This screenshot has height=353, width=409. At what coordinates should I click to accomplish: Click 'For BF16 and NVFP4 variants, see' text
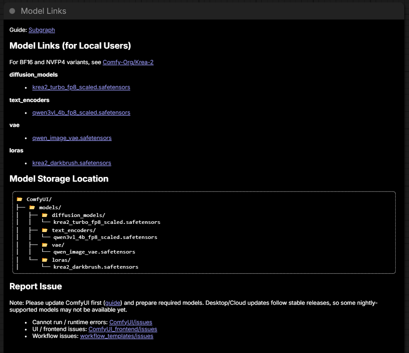pyautogui.click(x=55, y=62)
